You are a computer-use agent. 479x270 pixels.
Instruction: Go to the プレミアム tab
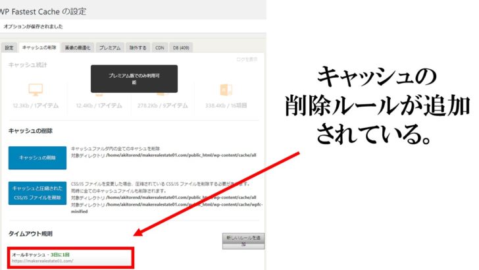pyautogui.click(x=110, y=47)
